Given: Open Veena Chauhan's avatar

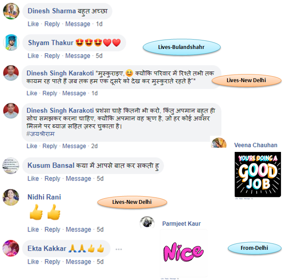Looking at the screenshot, I should point(219,143).
